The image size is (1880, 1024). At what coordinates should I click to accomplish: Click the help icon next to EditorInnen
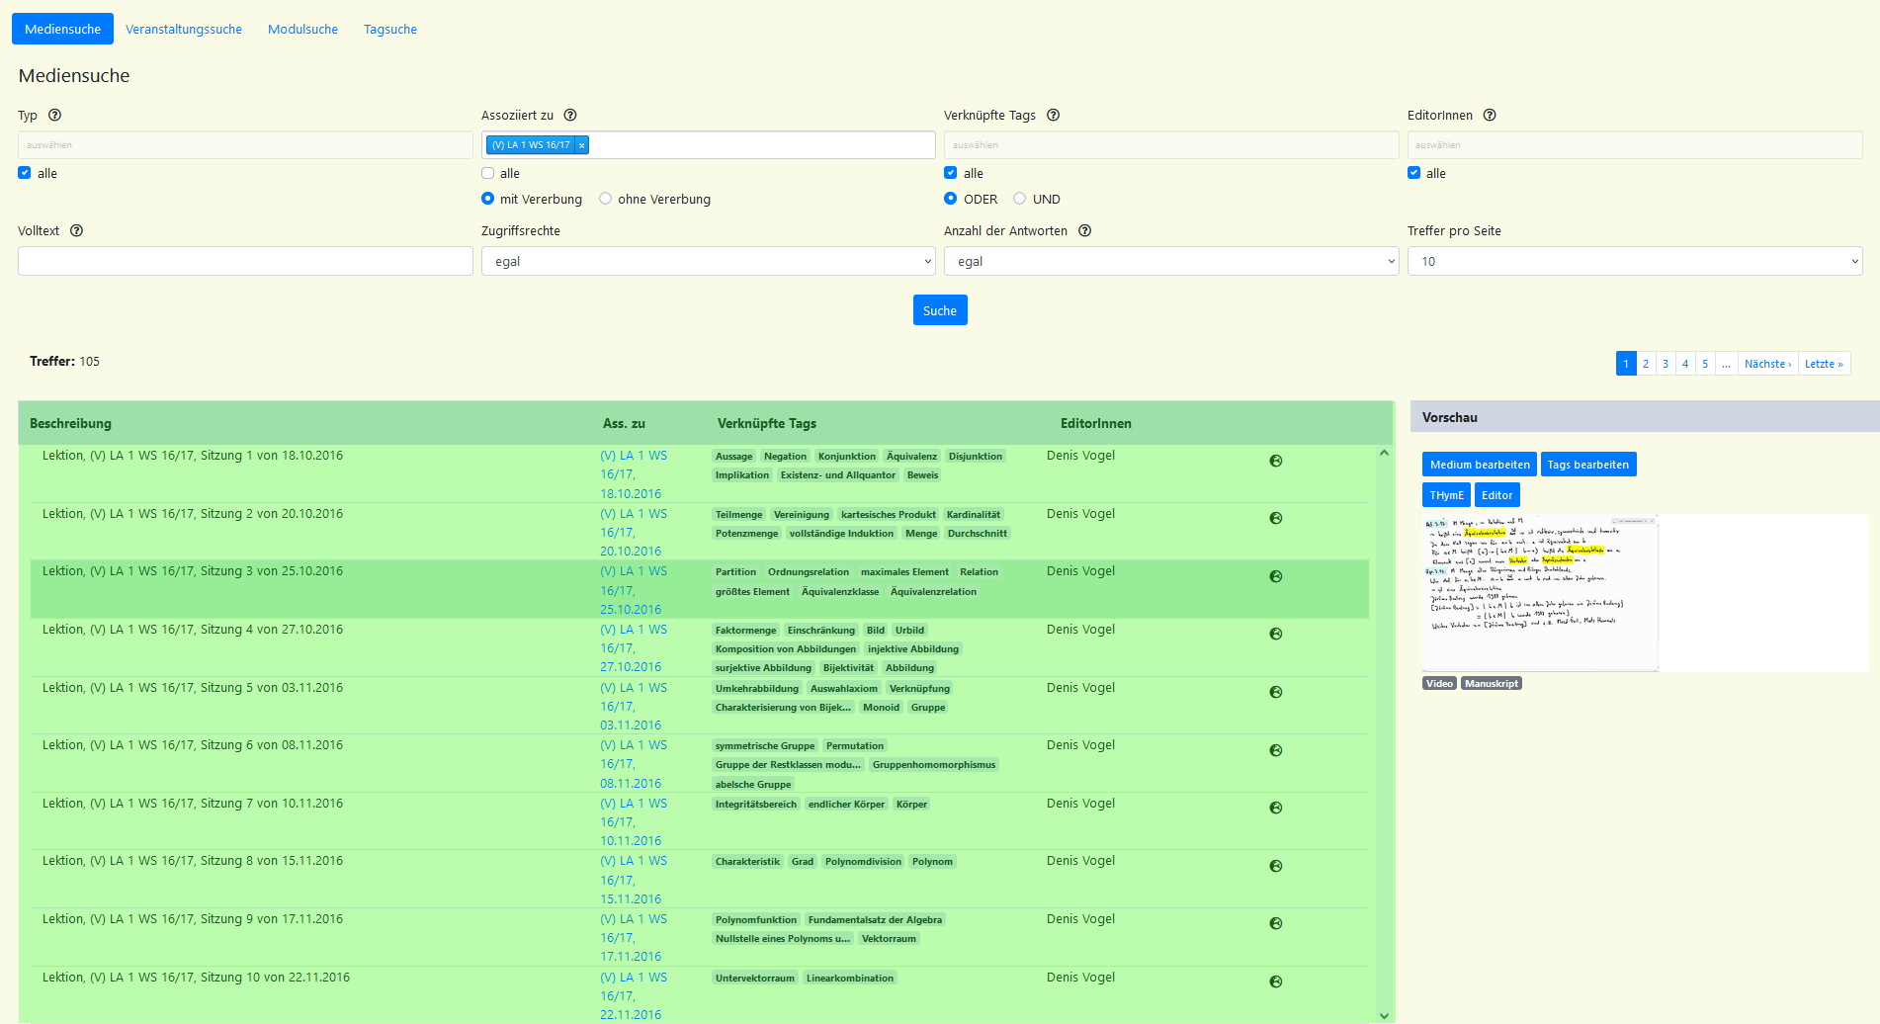(x=1490, y=116)
